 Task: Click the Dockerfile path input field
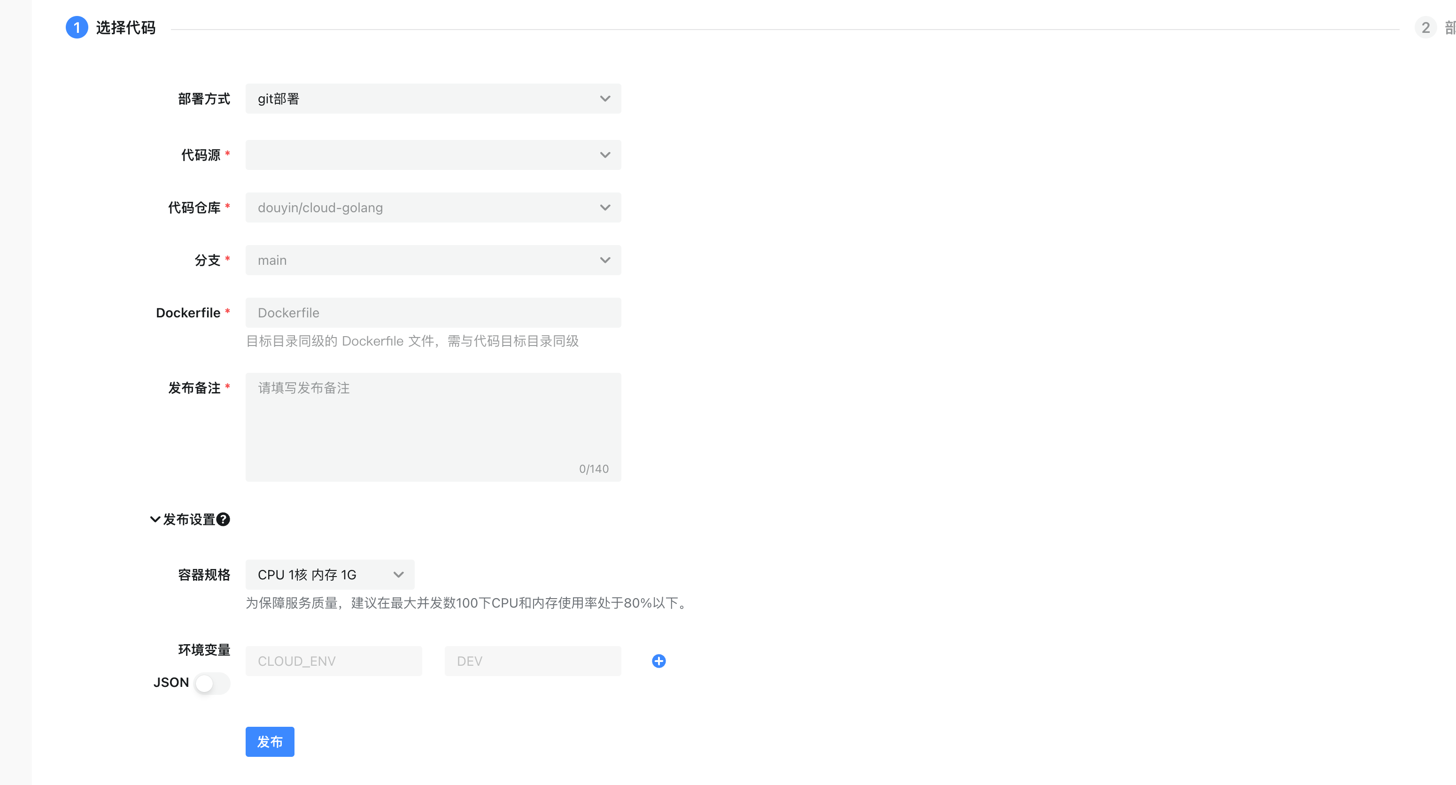tap(433, 313)
